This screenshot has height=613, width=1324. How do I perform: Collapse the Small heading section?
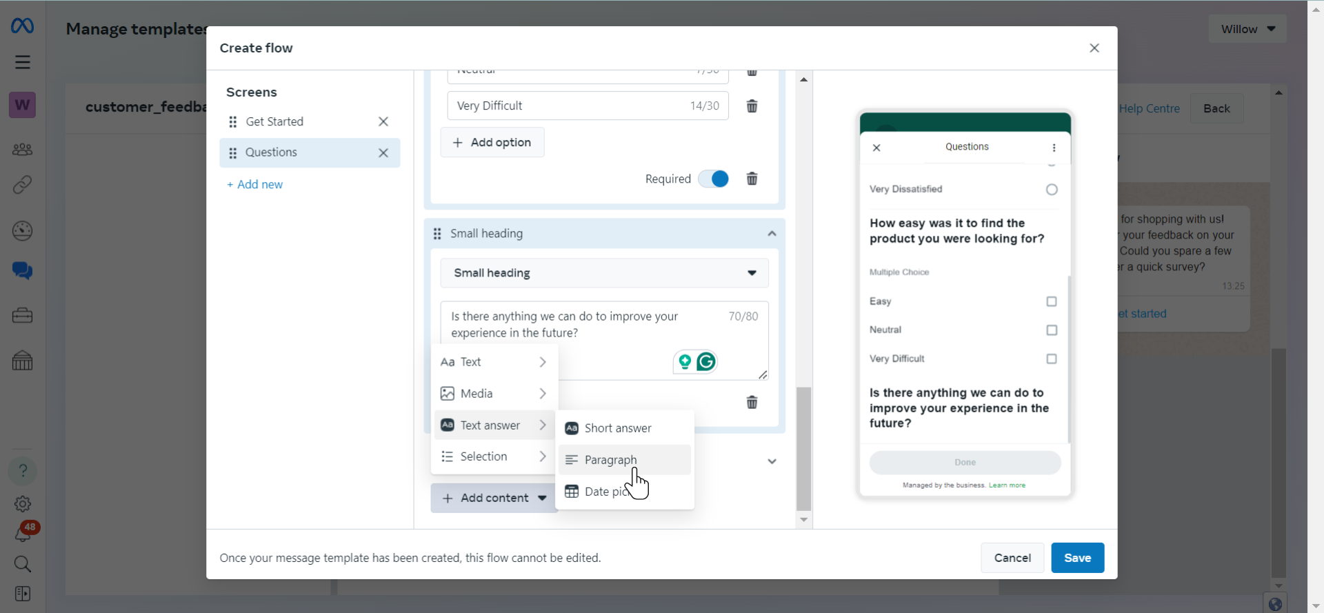772,234
